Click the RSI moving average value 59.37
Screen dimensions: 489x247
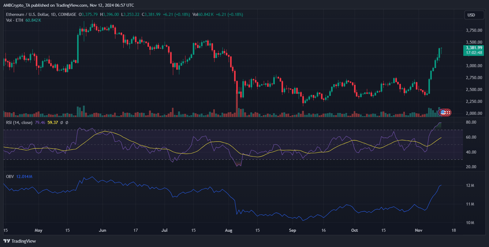(53, 122)
